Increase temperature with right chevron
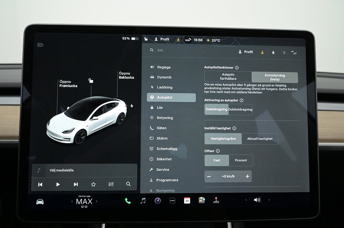The width and height of the screenshot is (344, 228). (x=96, y=201)
